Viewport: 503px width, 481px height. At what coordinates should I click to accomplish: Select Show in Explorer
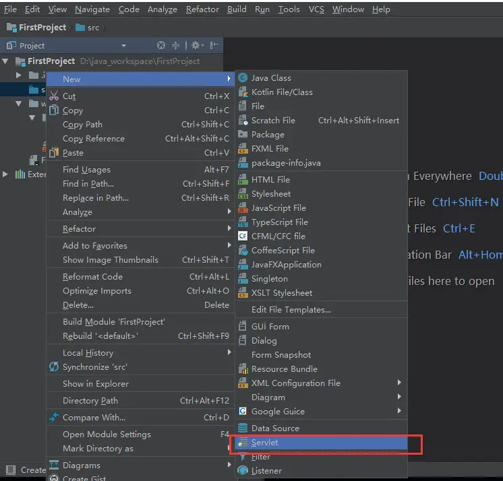point(140,383)
